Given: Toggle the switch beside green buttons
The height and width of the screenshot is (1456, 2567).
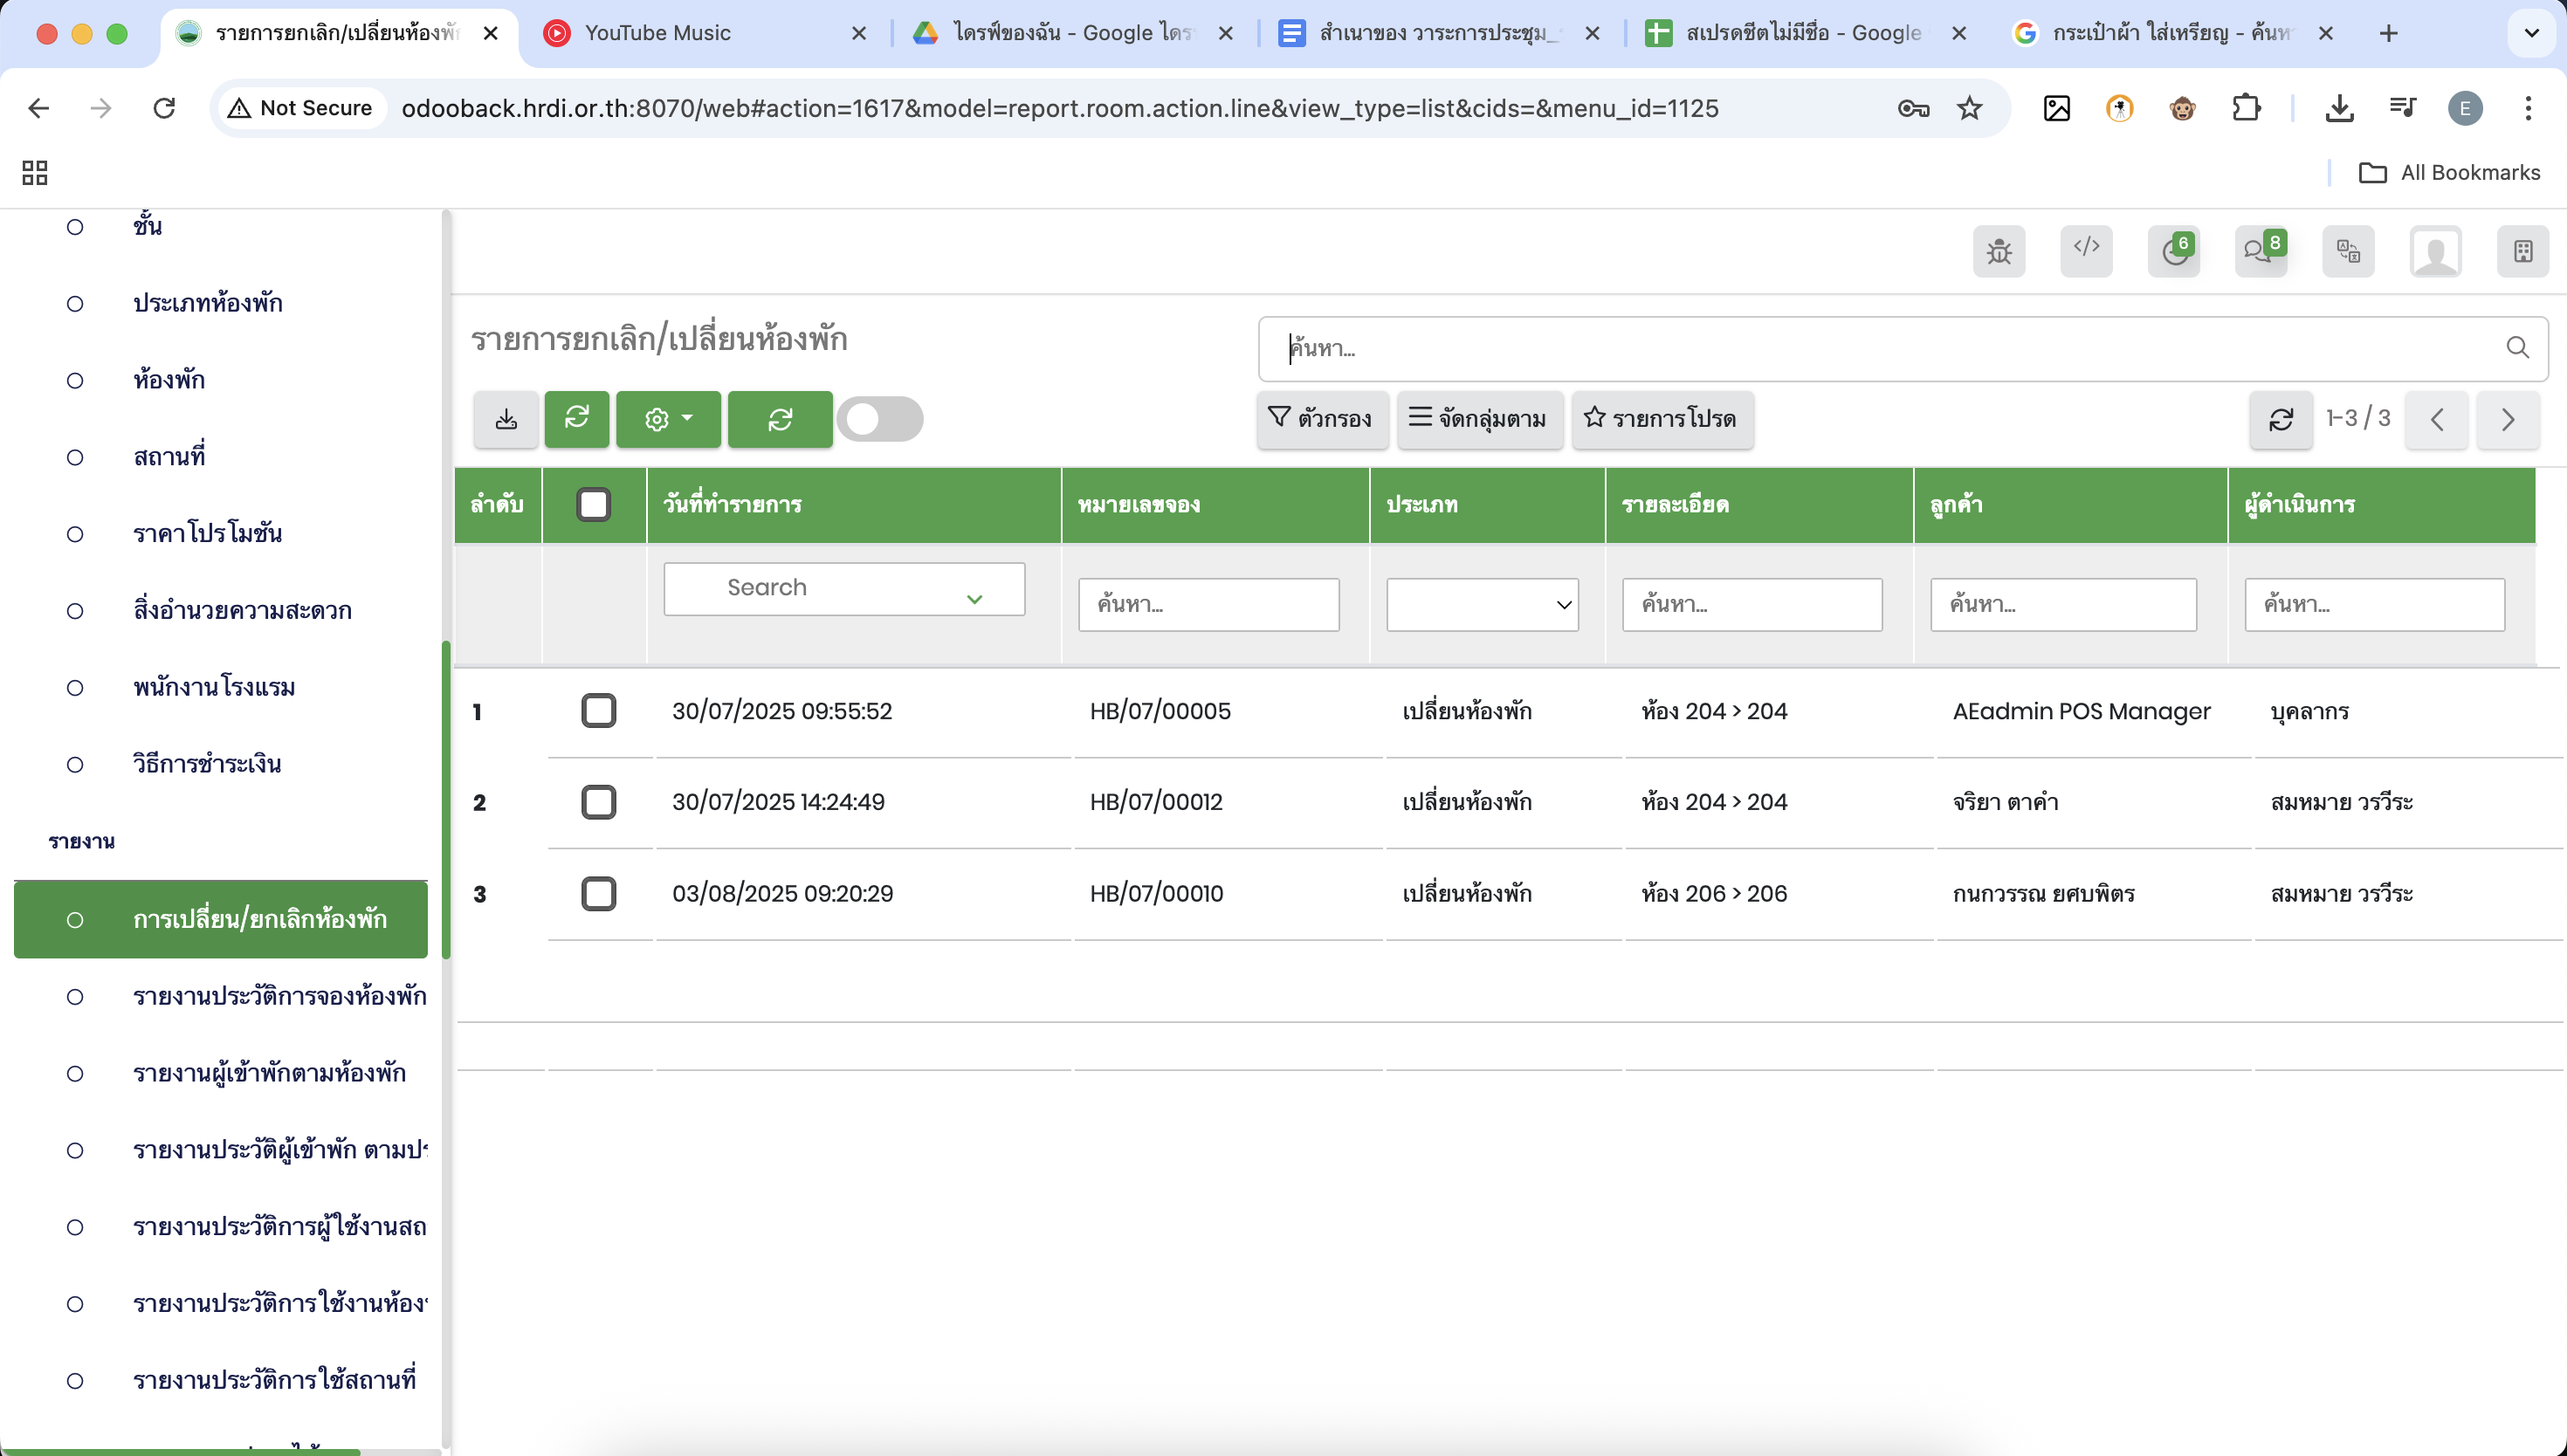Looking at the screenshot, I should tap(879, 419).
